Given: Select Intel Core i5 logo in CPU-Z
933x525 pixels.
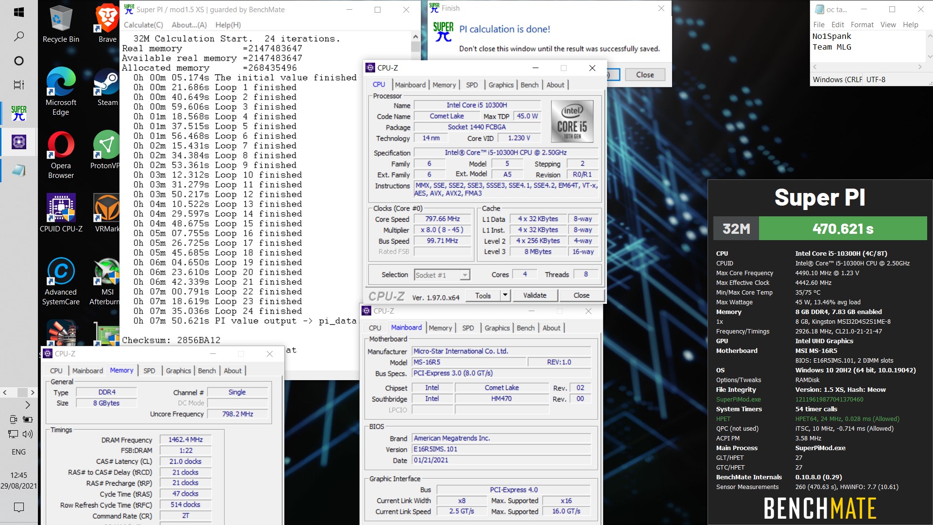Looking at the screenshot, I should pos(572,122).
